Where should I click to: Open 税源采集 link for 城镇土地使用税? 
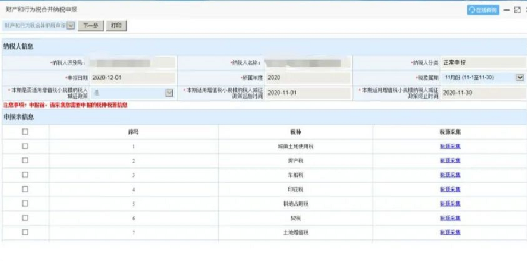point(450,147)
